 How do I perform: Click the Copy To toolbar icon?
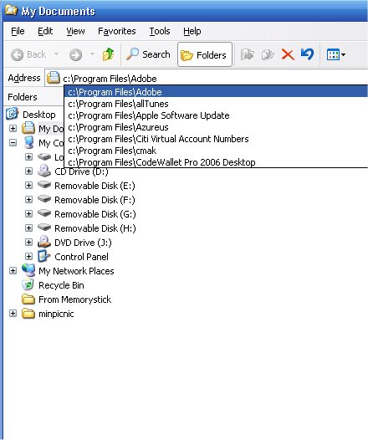coord(268,54)
